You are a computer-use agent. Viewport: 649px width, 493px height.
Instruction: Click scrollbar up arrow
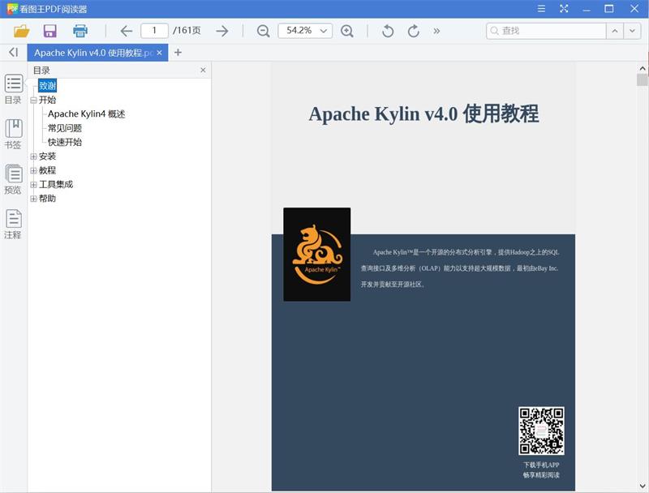(643, 68)
